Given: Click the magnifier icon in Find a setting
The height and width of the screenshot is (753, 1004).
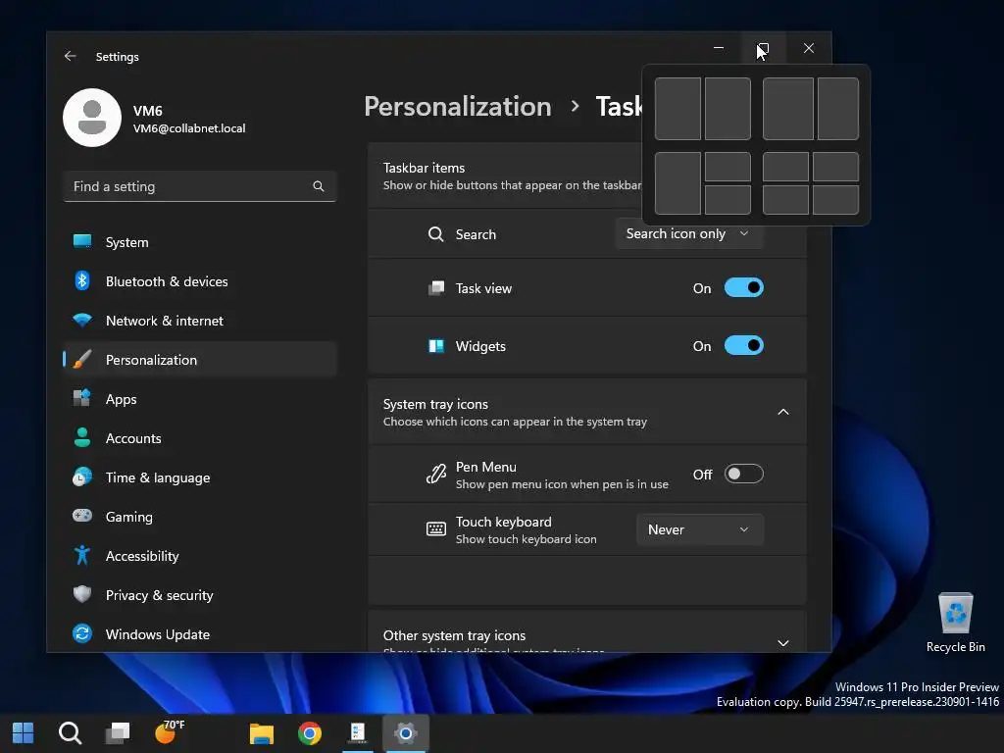Looking at the screenshot, I should [x=319, y=186].
